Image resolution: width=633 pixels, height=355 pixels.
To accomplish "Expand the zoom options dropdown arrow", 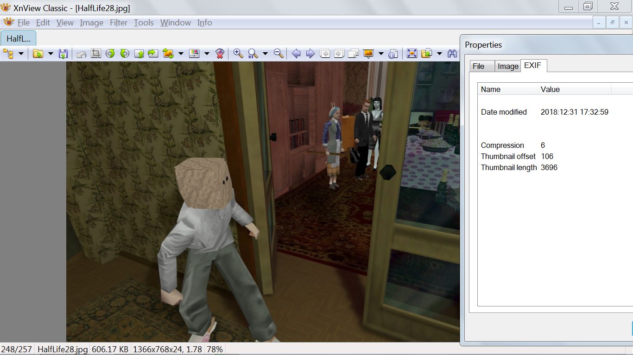I will (265, 54).
